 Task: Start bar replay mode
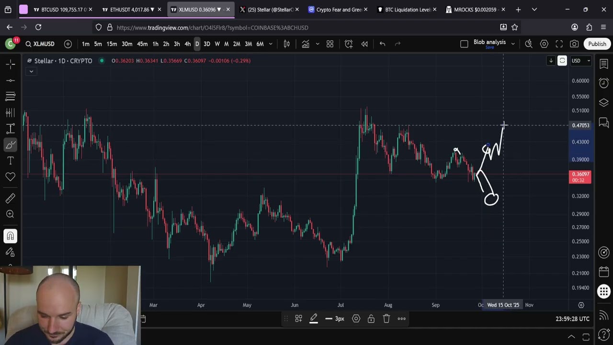tap(364, 44)
